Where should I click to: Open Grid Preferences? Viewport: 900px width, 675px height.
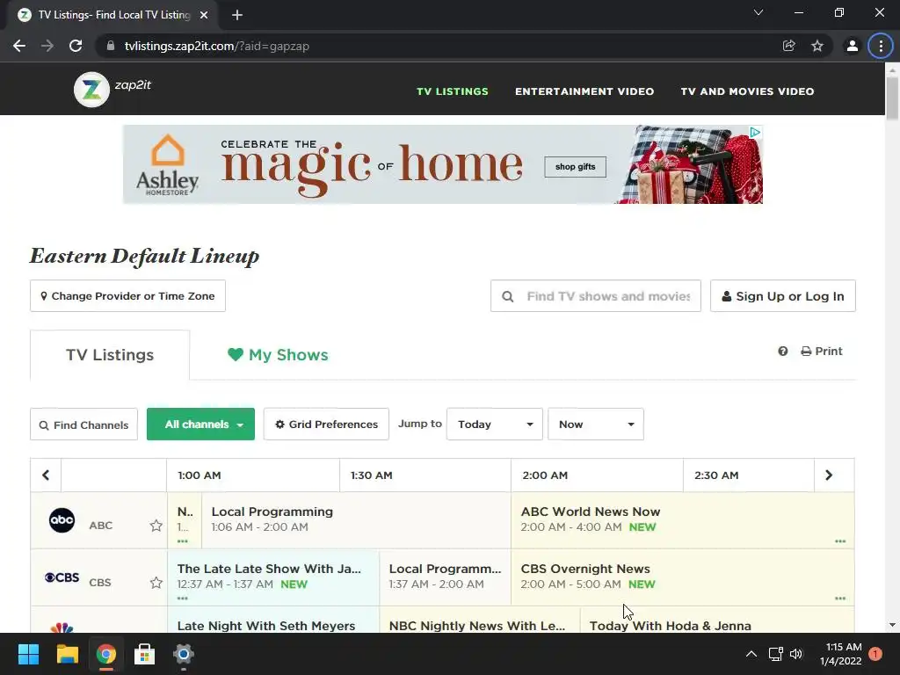[326, 425]
